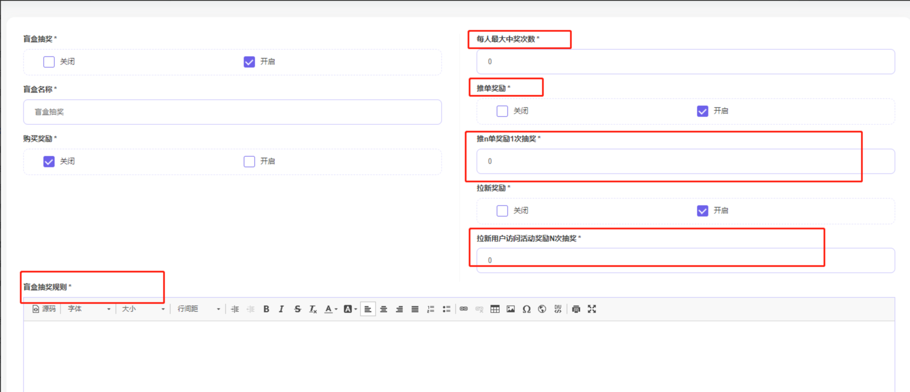This screenshot has height=392, width=910.
Task: Insert a bulleted list
Action: [446, 309]
